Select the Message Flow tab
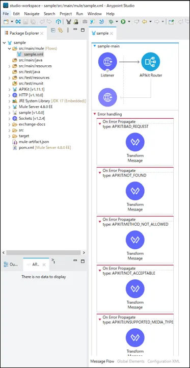 [x=102, y=361]
